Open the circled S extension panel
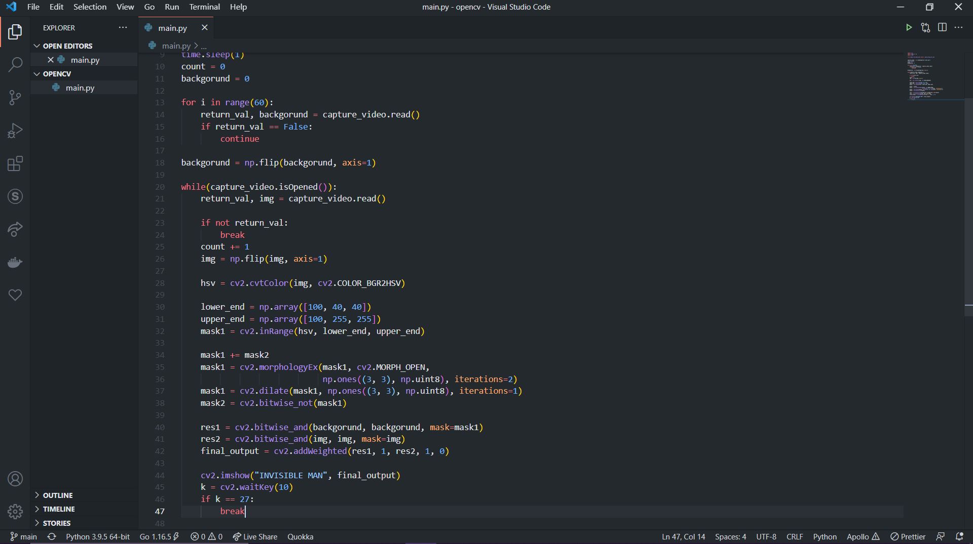The width and height of the screenshot is (973, 544). point(15,196)
